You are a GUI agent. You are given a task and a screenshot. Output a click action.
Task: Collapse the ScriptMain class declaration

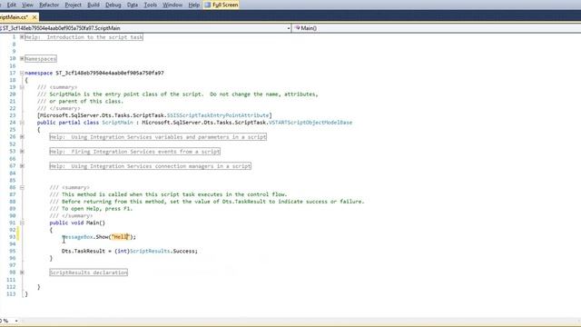click(x=22, y=123)
